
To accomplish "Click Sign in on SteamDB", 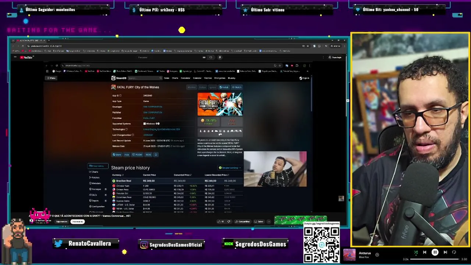I will 304,78.
